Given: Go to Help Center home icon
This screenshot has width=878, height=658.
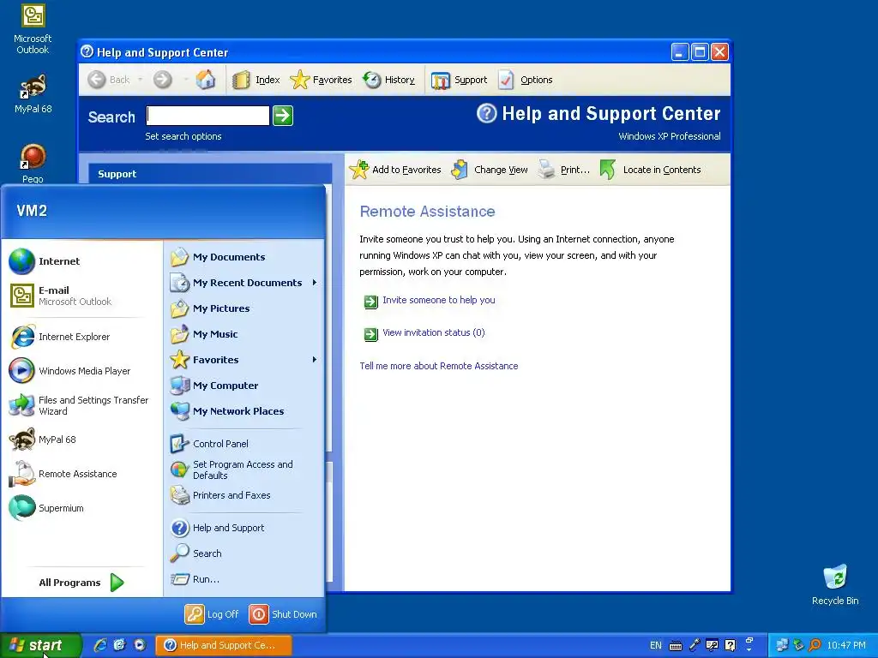Looking at the screenshot, I should click(x=206, y=80).
